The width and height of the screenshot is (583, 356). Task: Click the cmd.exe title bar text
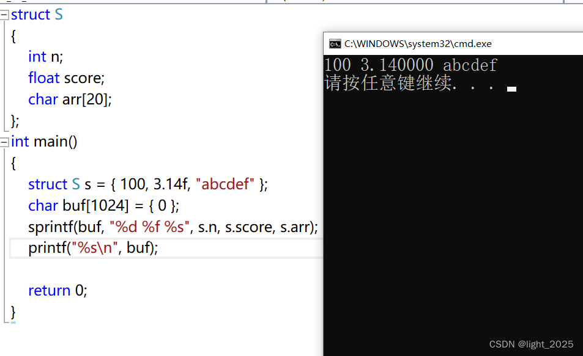[x=418, y=44]
